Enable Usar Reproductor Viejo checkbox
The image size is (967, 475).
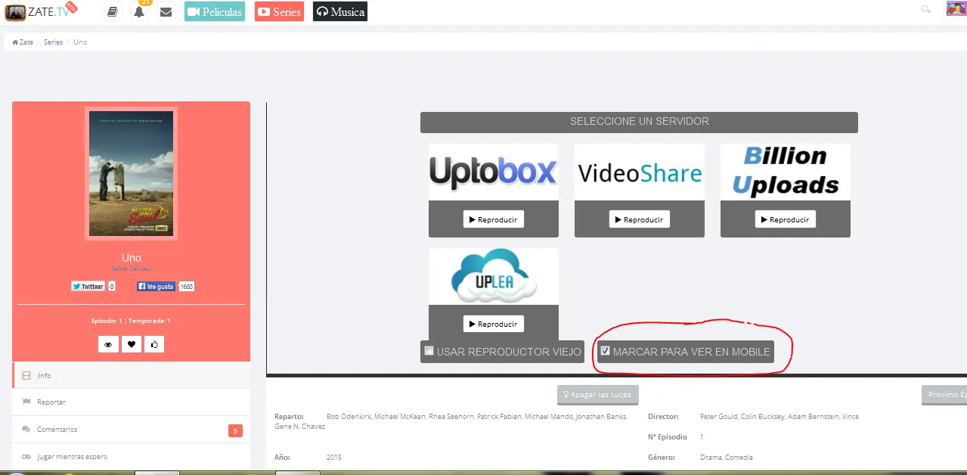click(x=429, y=351)
